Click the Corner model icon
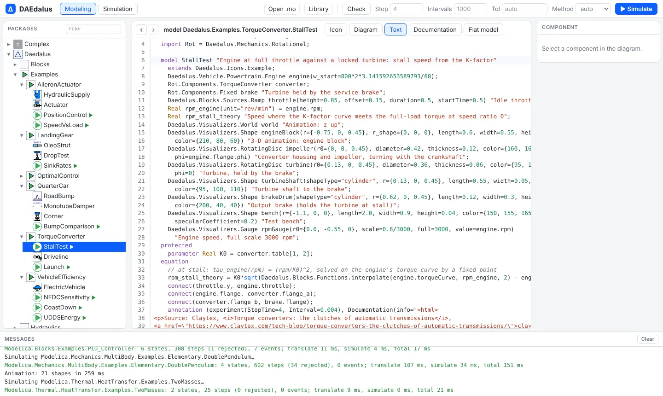Image resolution: width=663 pixels, height=396 pixels. [37, 216]
